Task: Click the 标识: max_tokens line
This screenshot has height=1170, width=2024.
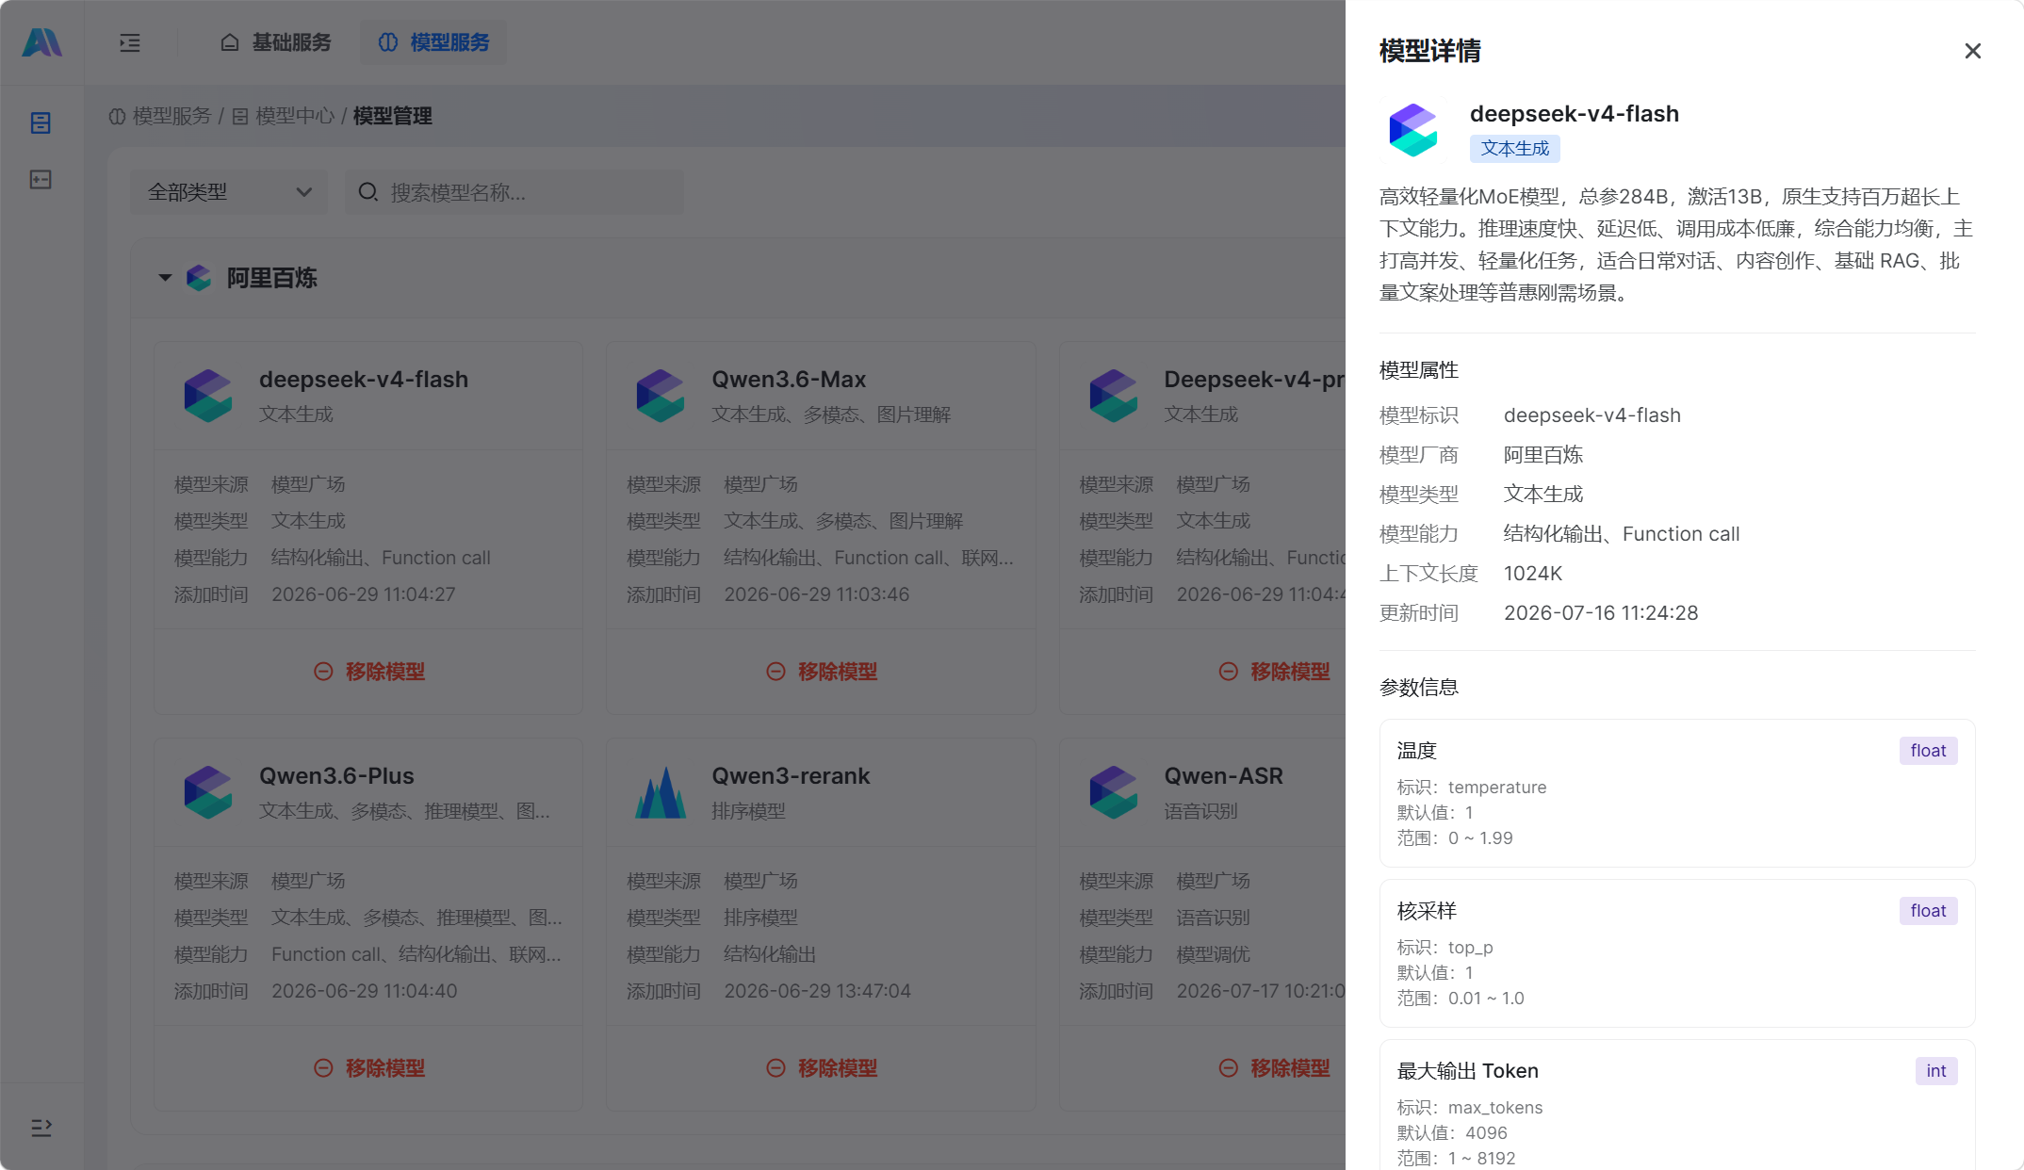Action: coord(1470,1108)
